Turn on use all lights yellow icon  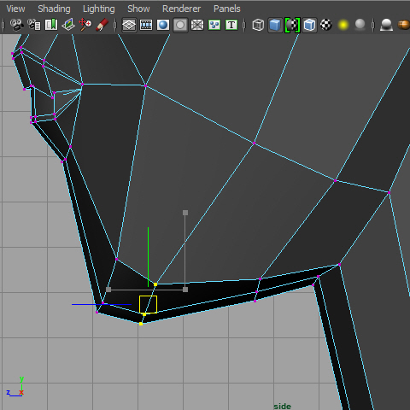(x=343, y=25)
